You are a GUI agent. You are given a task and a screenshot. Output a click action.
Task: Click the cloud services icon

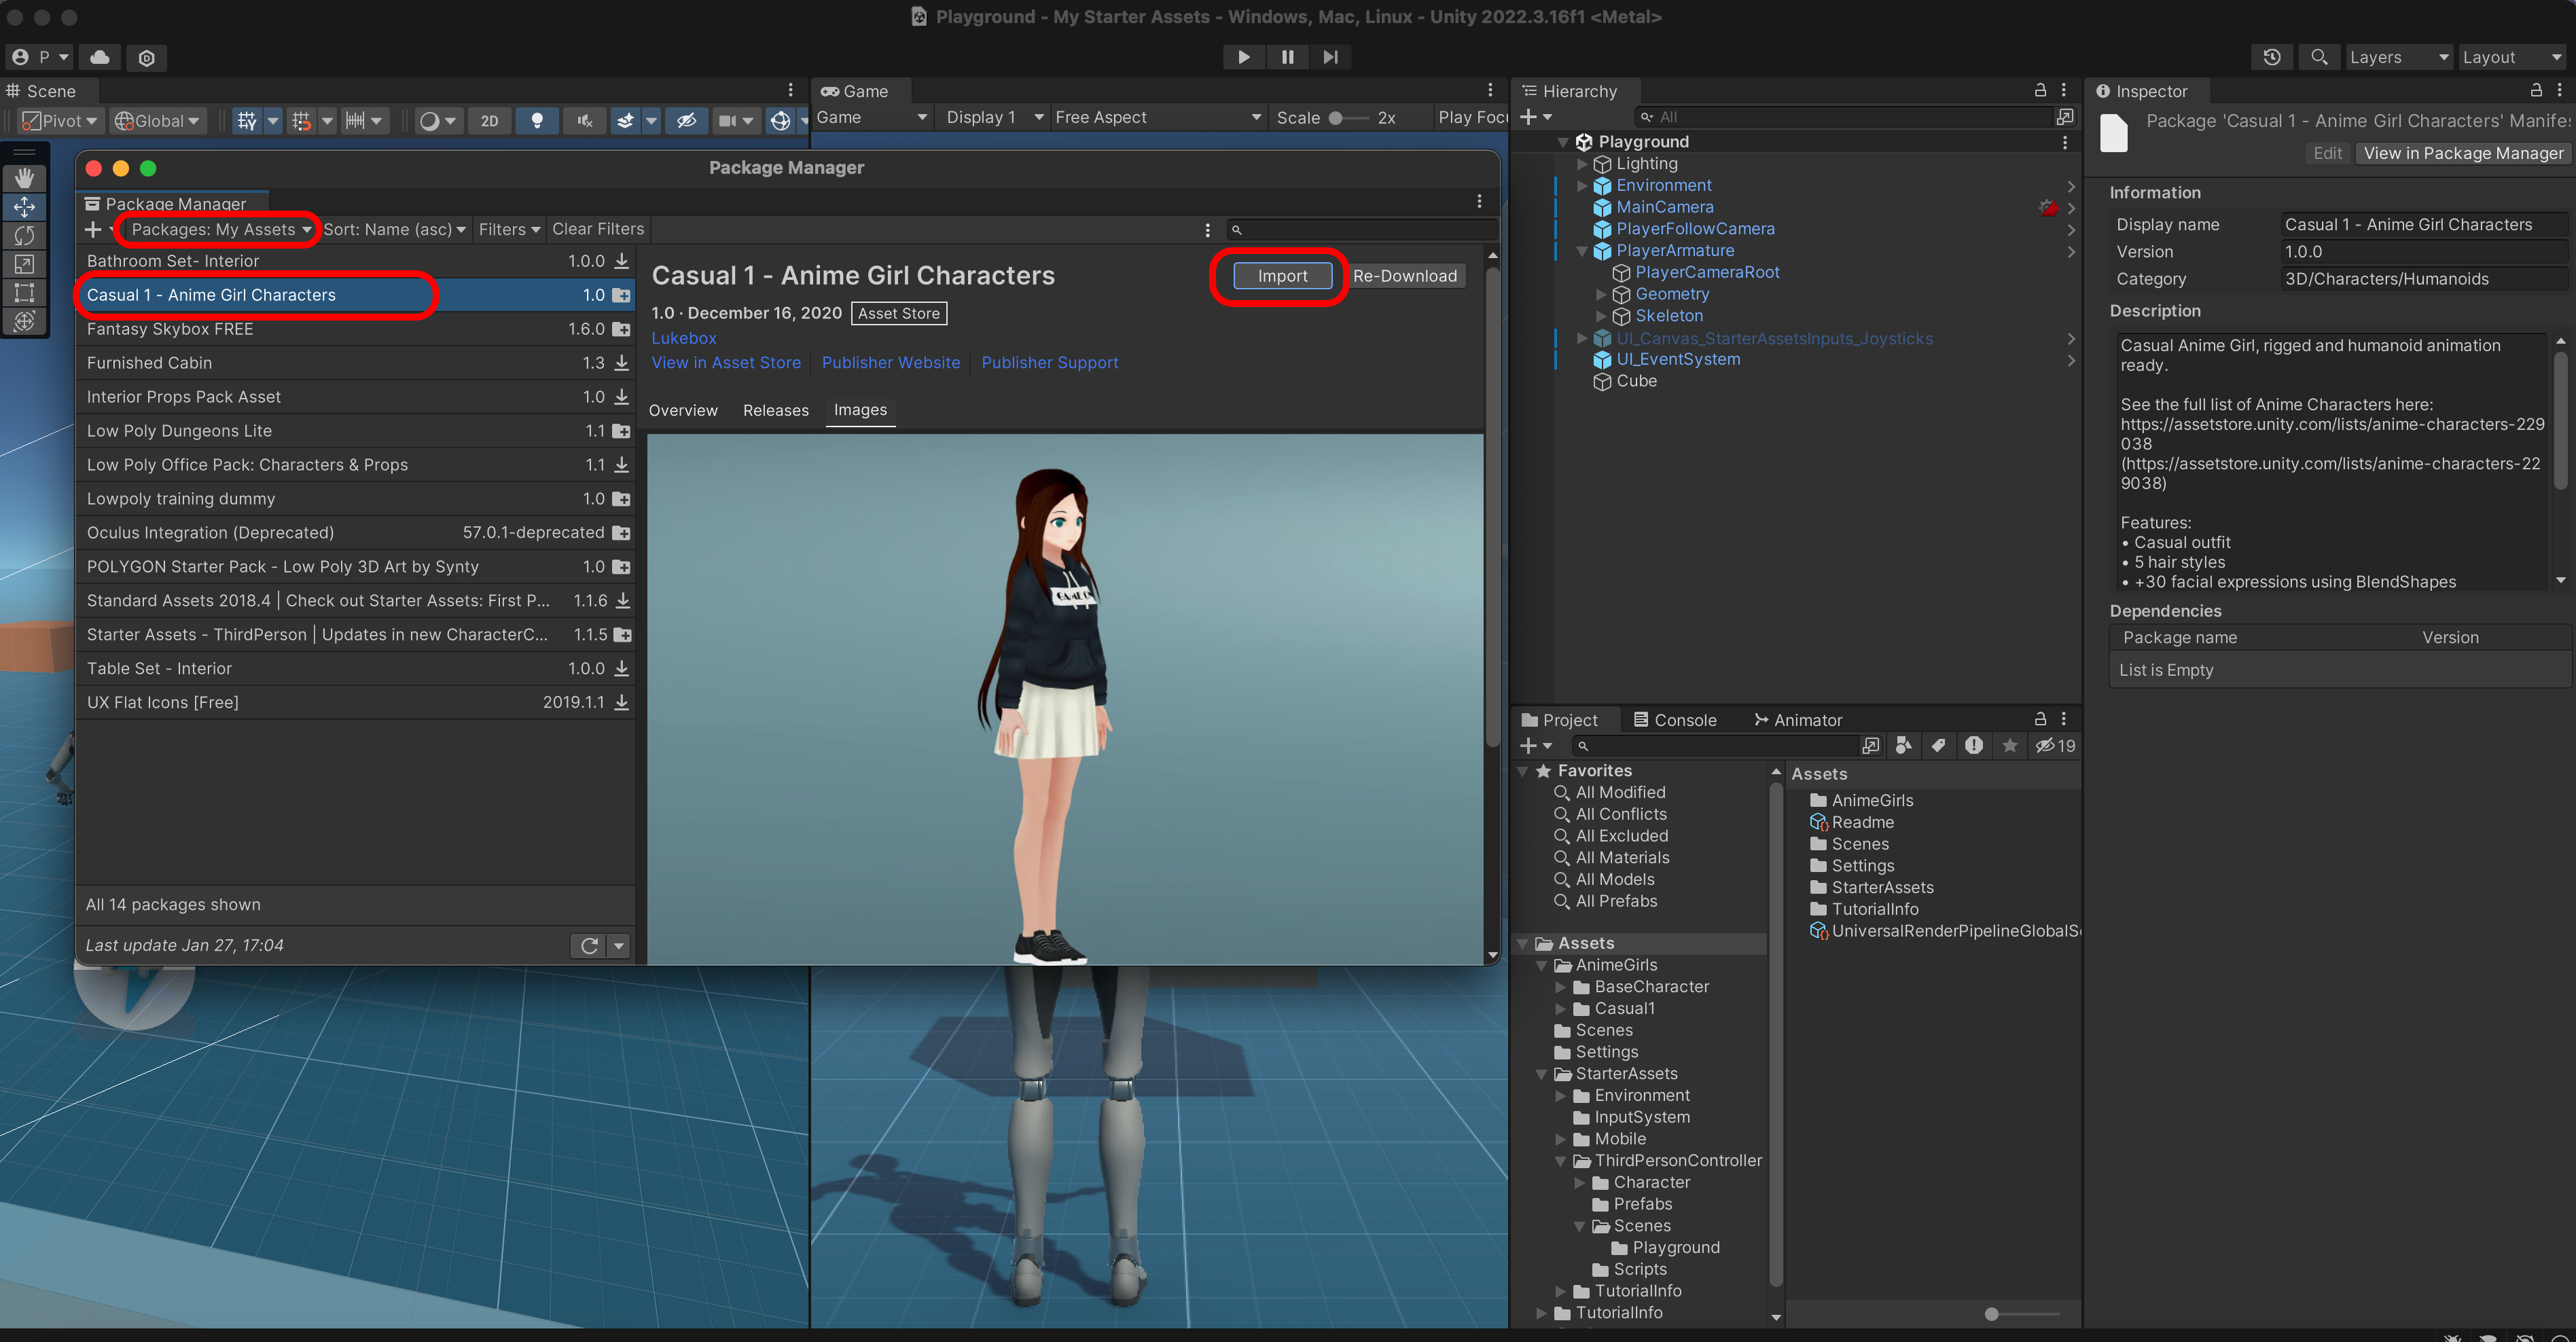click(x=100, y=57)
